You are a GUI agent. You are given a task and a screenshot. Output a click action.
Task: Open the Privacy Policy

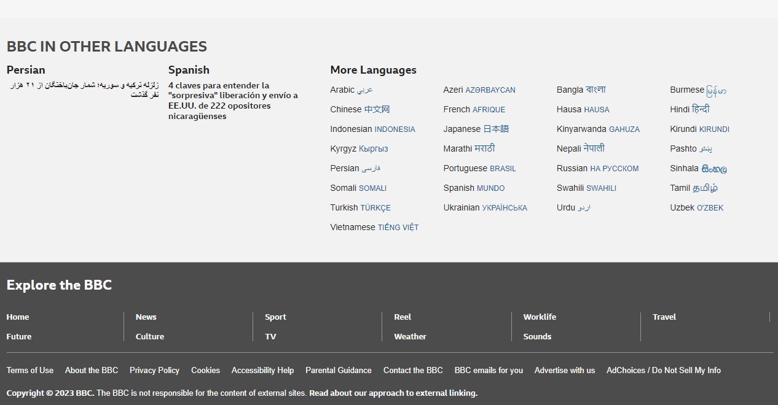point(154,370)
